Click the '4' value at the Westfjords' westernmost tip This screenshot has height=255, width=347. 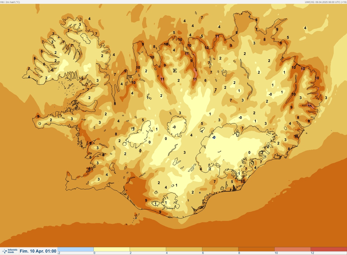29,77
